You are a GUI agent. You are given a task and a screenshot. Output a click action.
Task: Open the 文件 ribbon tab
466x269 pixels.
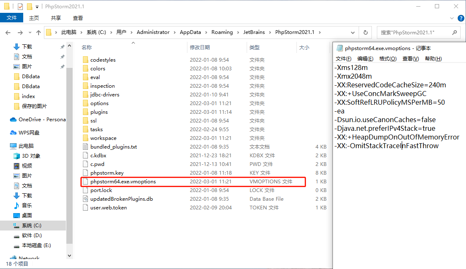[12, 18]
